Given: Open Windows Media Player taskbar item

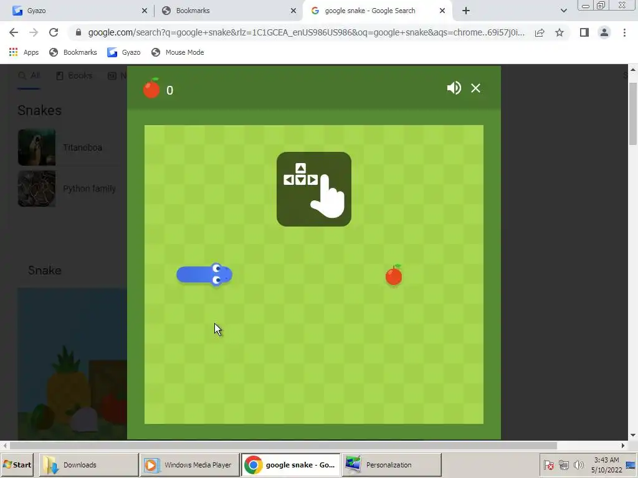Looking at the screenshot, I should (x=189, y=464).
